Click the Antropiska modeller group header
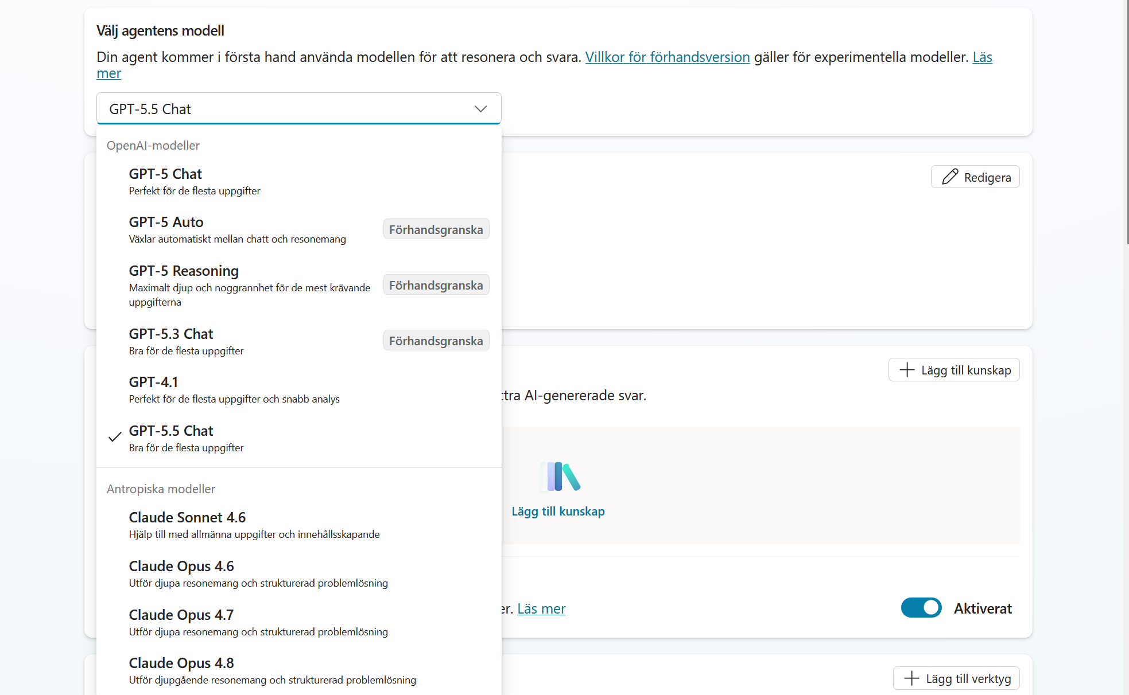 point(161,489)
